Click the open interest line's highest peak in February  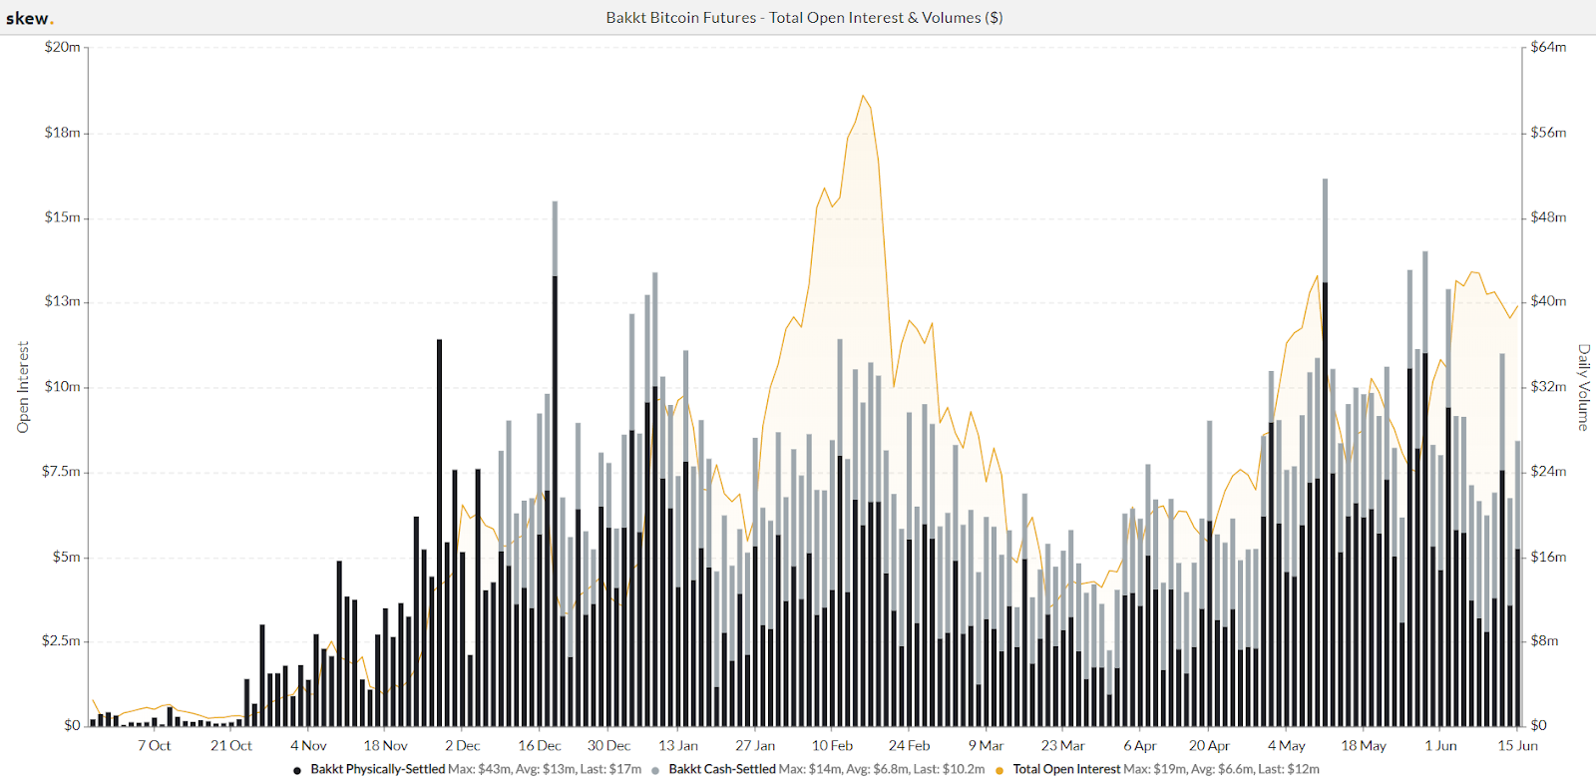864,97
